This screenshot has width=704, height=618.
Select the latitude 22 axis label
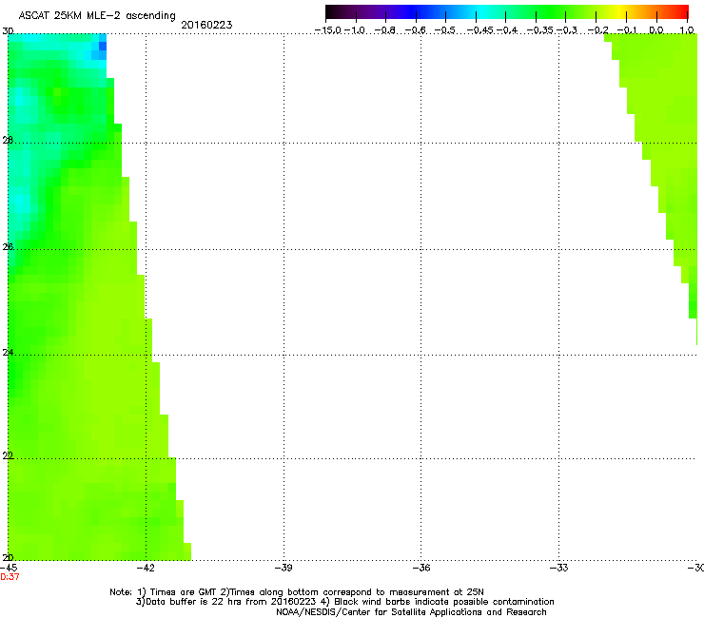coord(8,455)
